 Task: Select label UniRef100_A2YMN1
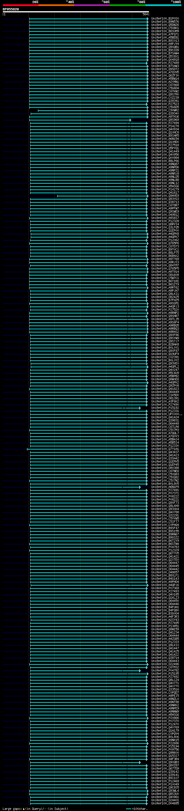[165, 82]
